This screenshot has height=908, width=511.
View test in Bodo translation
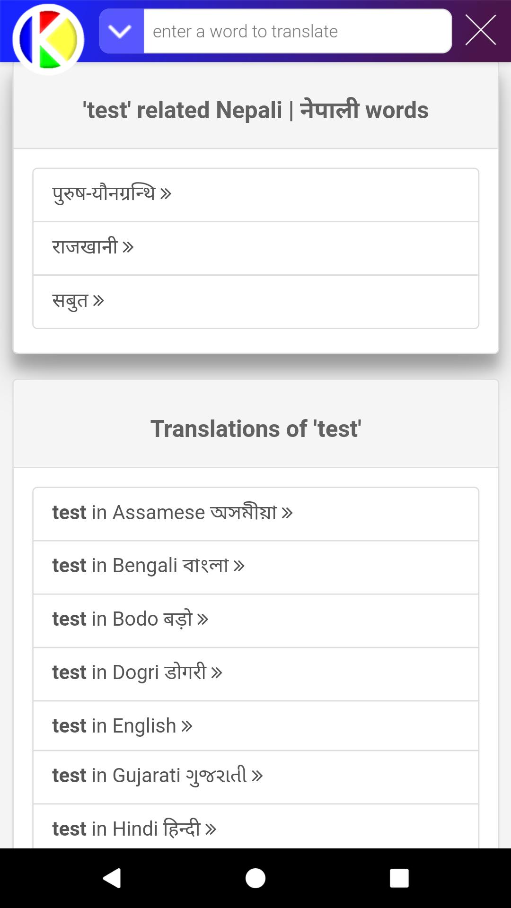[x=255, y=621]
